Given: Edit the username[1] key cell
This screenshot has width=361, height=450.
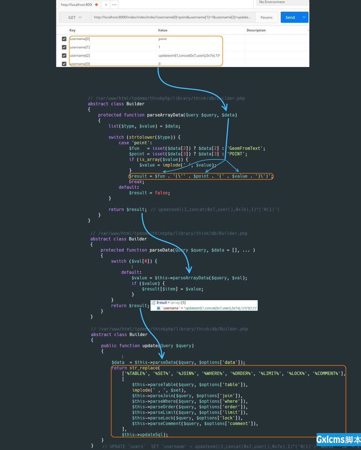Looking at the screenshot, I should click(x=112, y=47).
